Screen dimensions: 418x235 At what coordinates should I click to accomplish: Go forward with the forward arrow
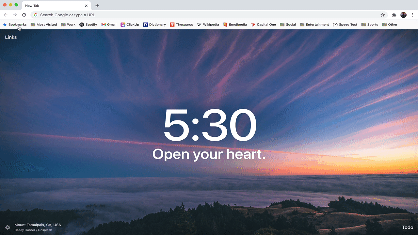[15, 15]
